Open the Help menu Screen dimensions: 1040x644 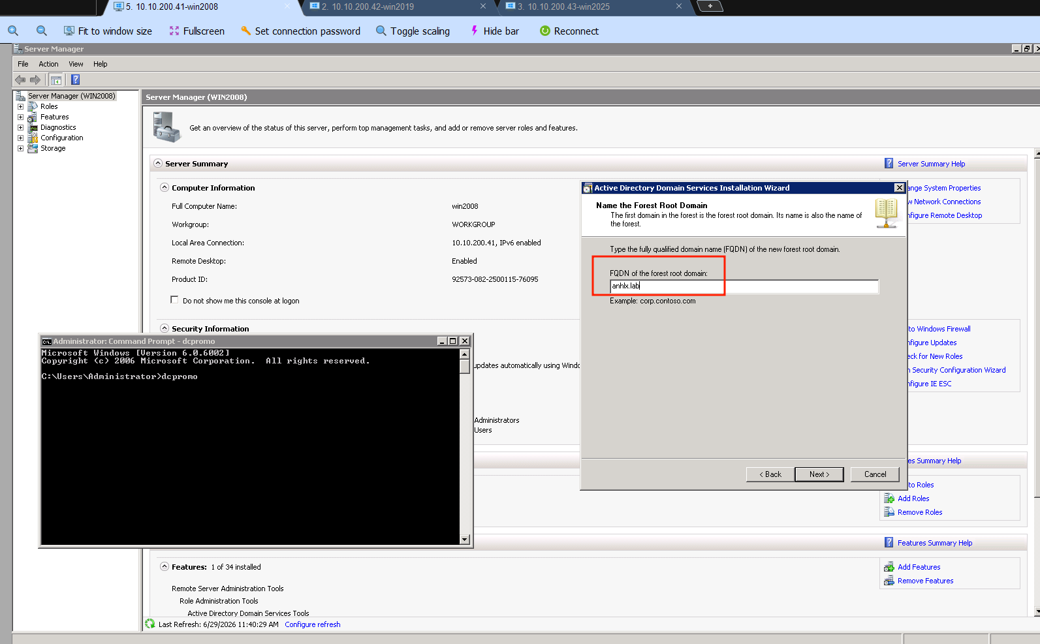(100, 64)
